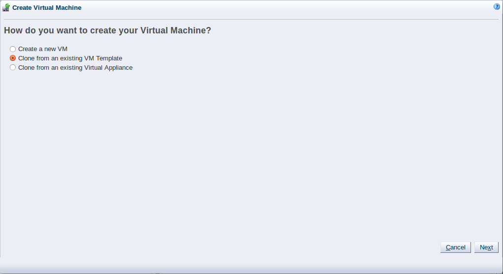Click the word 'Machine' in the title bar

(68, 8)
